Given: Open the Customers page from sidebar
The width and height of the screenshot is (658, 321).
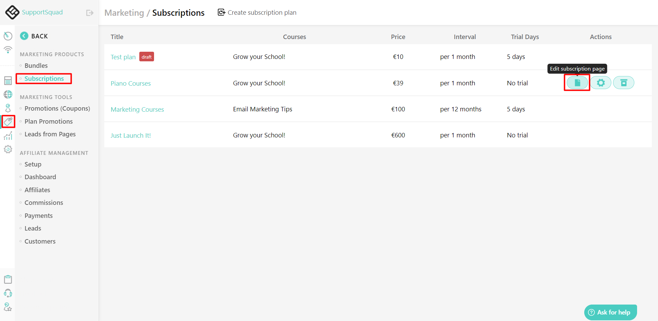Looking at the screenshot, I should click(x=40, y=241).
